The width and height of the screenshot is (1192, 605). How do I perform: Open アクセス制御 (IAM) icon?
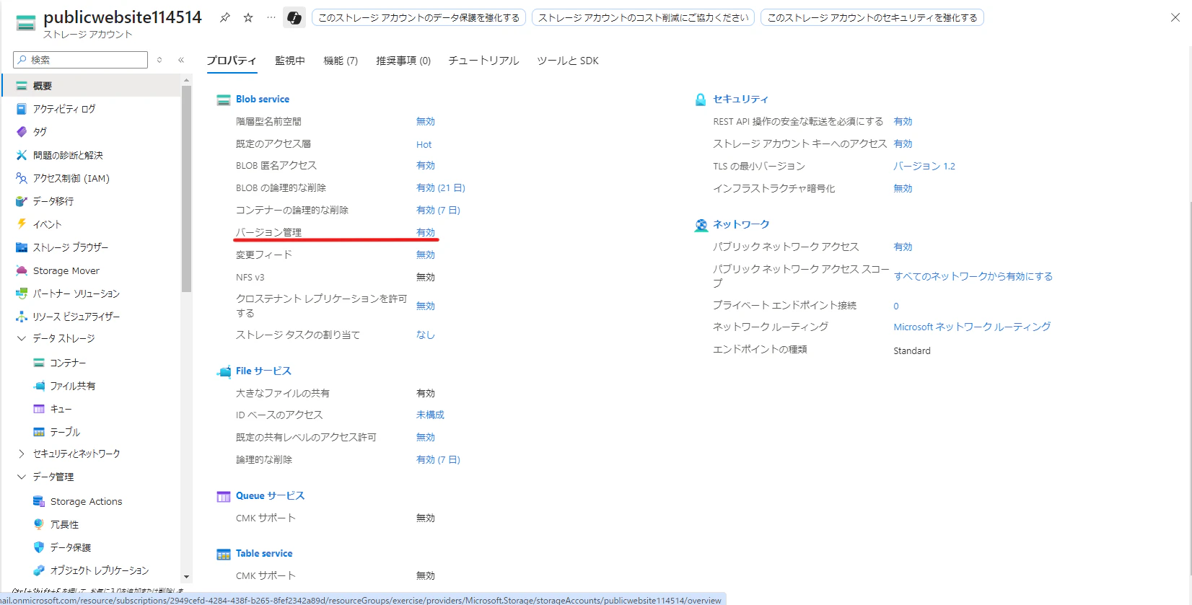(22, 178)
